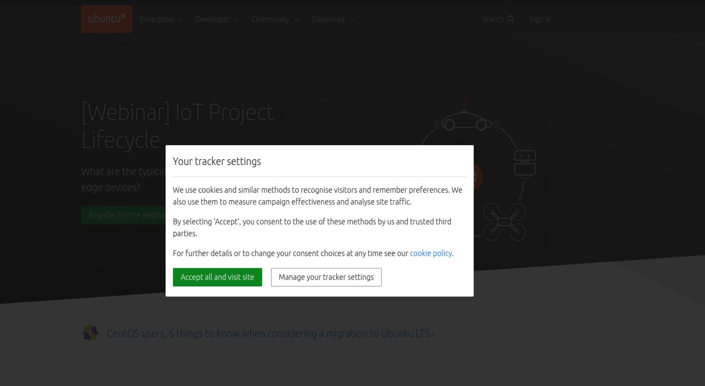Open Manage your tracker settings
Viewport: 705px width, 386px height.
(326, 277)
